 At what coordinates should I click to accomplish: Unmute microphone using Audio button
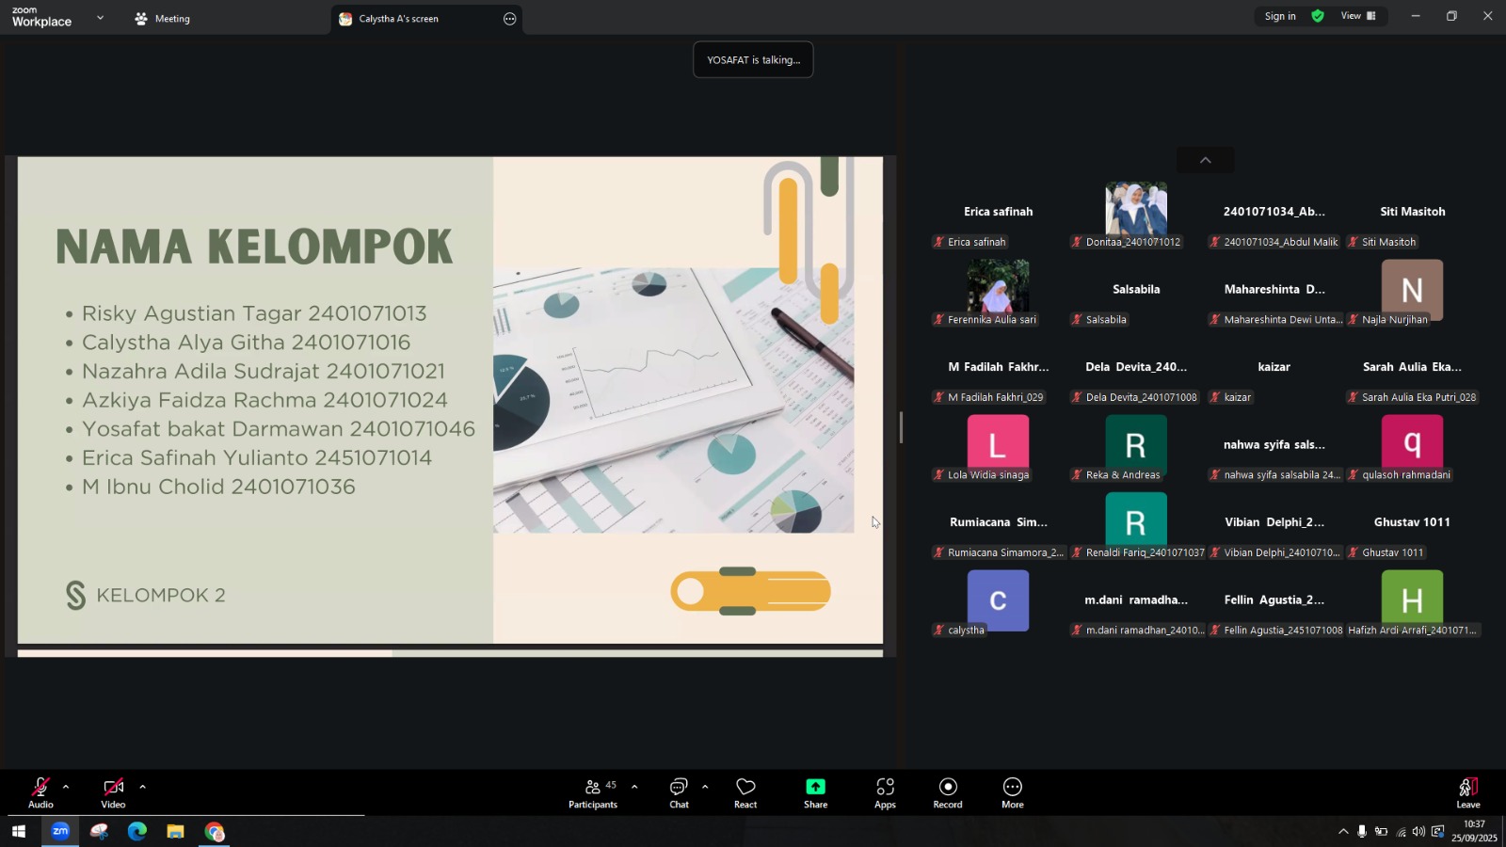pos(40,788)
